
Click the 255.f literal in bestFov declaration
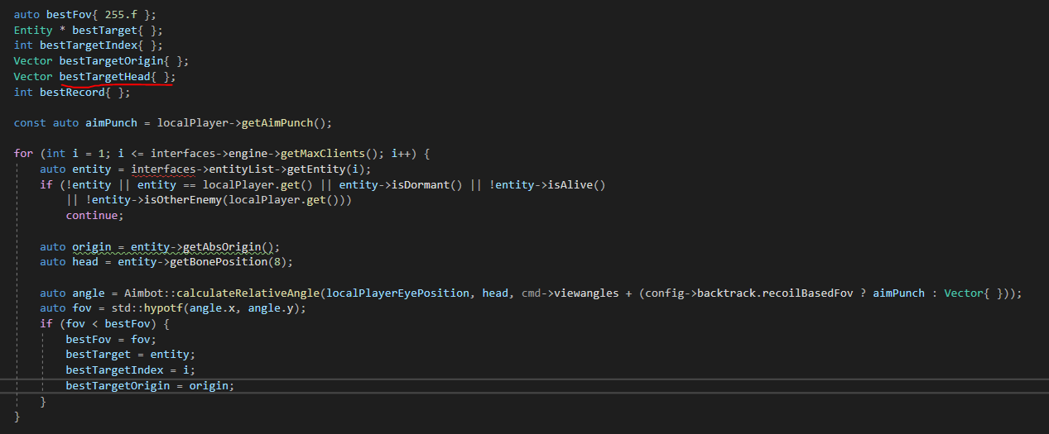[x=119, y=15]
